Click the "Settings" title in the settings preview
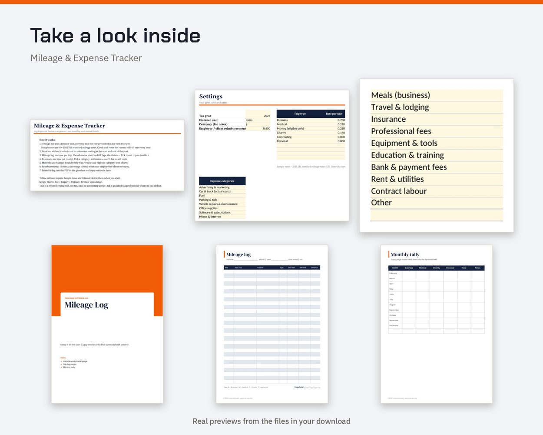Viewport: 543px width, 435px height. 211,97
